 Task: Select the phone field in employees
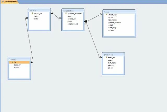coord(111,65)
